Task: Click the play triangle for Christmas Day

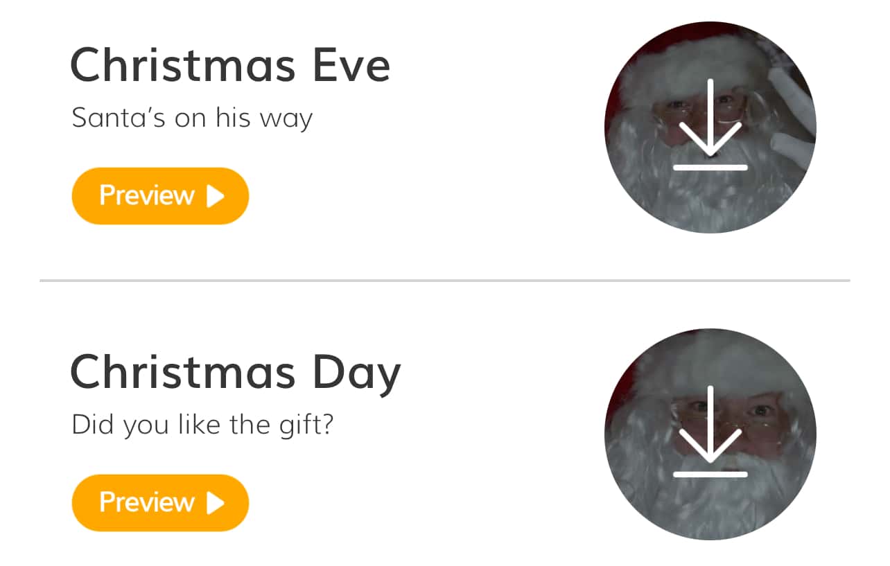Action: coord(216,503)
